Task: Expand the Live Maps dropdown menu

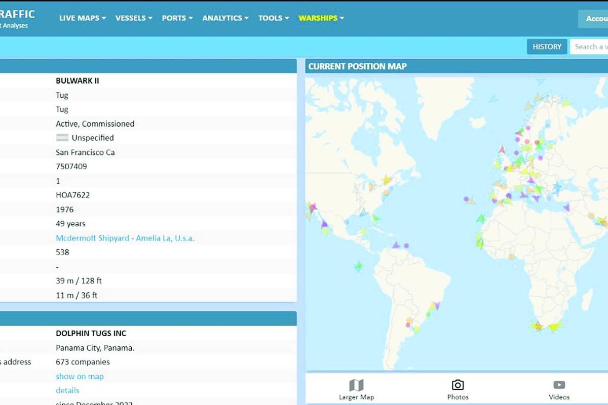Action: pyautogui.click(x=83, y=18)
